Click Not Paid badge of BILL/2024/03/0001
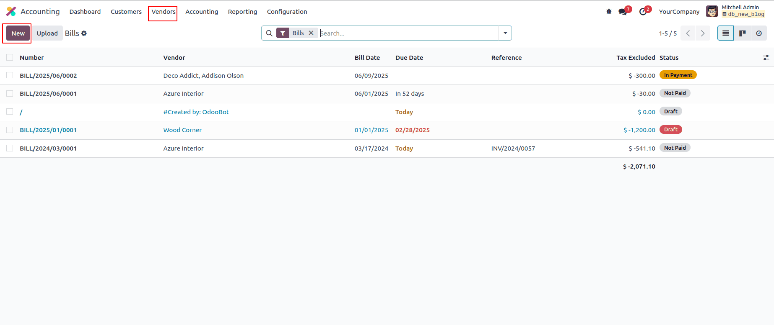The width and height of the screenshot is (774, 325). (675, 148)
